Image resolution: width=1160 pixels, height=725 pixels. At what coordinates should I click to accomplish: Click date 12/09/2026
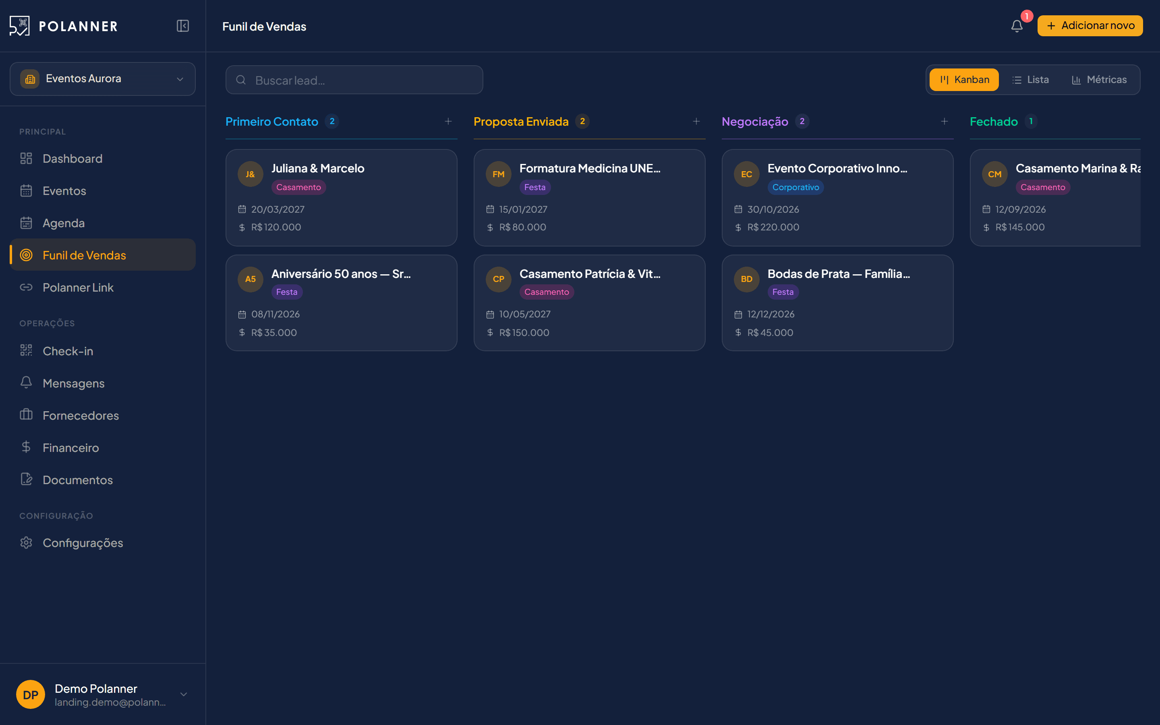(1021, 209)
